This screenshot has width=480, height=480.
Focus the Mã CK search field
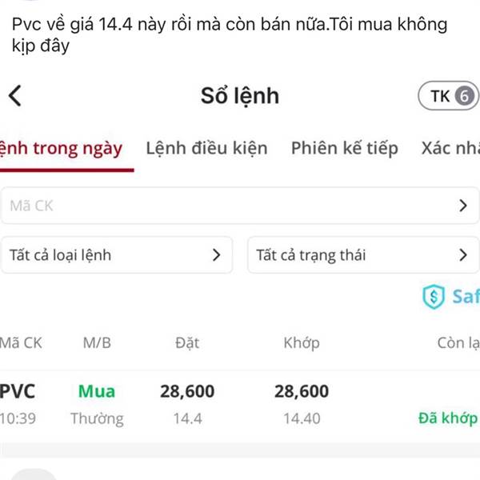tap(224, 206)
